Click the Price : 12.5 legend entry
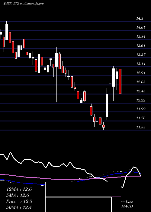Screen dimensions: 151x212 (x=19, y=201)
